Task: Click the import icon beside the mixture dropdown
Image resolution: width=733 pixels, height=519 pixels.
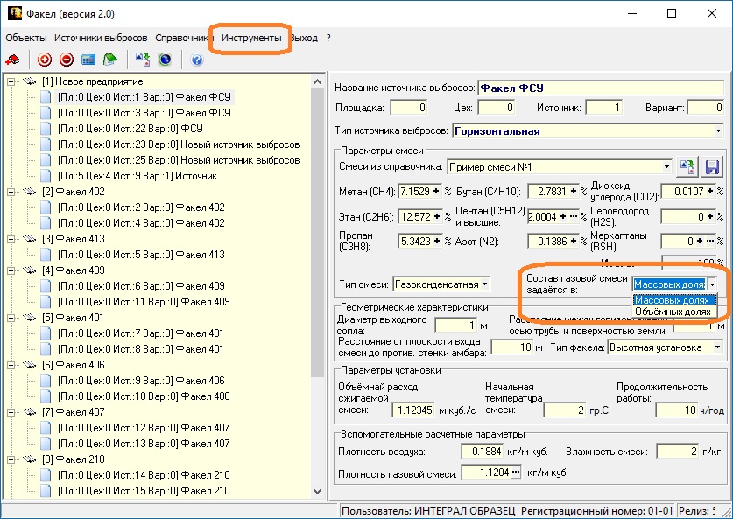Action: pos(688,166)
